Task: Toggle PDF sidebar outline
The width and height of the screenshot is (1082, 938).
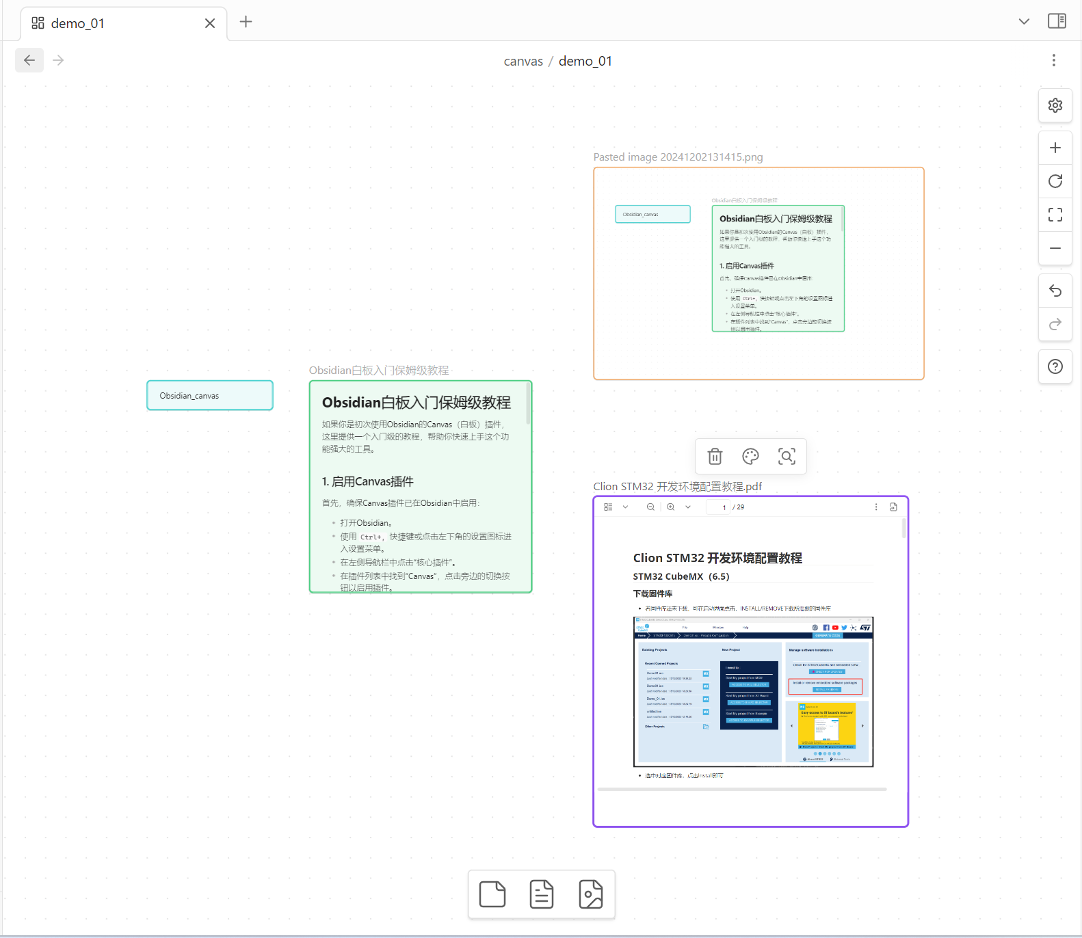Action: click(608, 507)
